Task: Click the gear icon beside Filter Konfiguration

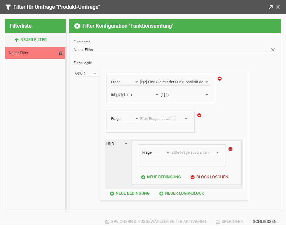Action: click(77, 26)
